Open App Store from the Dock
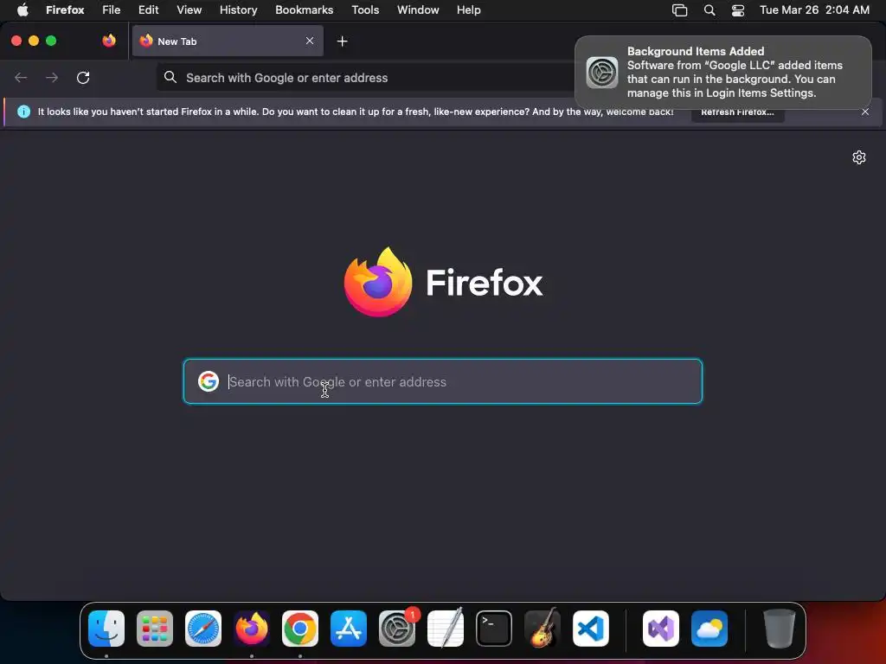 pyautogui.click(x=349, y=629)
